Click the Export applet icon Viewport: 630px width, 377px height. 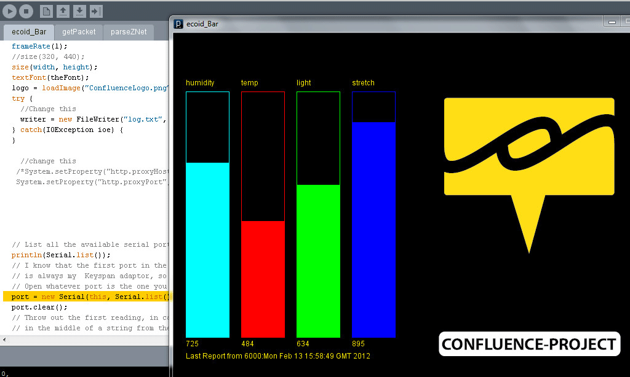(96, 11)
